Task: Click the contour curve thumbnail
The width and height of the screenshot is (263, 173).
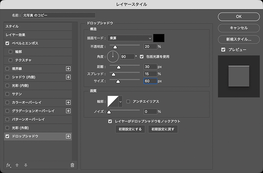Action: coord(113,102)
